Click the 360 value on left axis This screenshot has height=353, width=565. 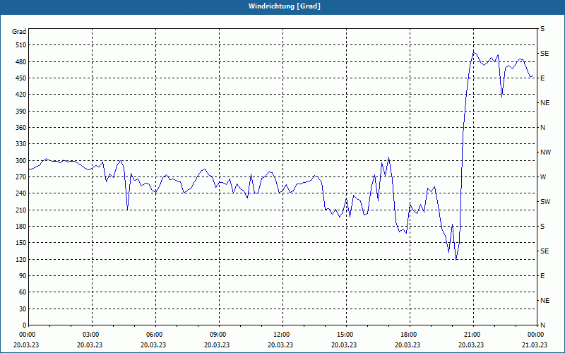click(21, 128)
